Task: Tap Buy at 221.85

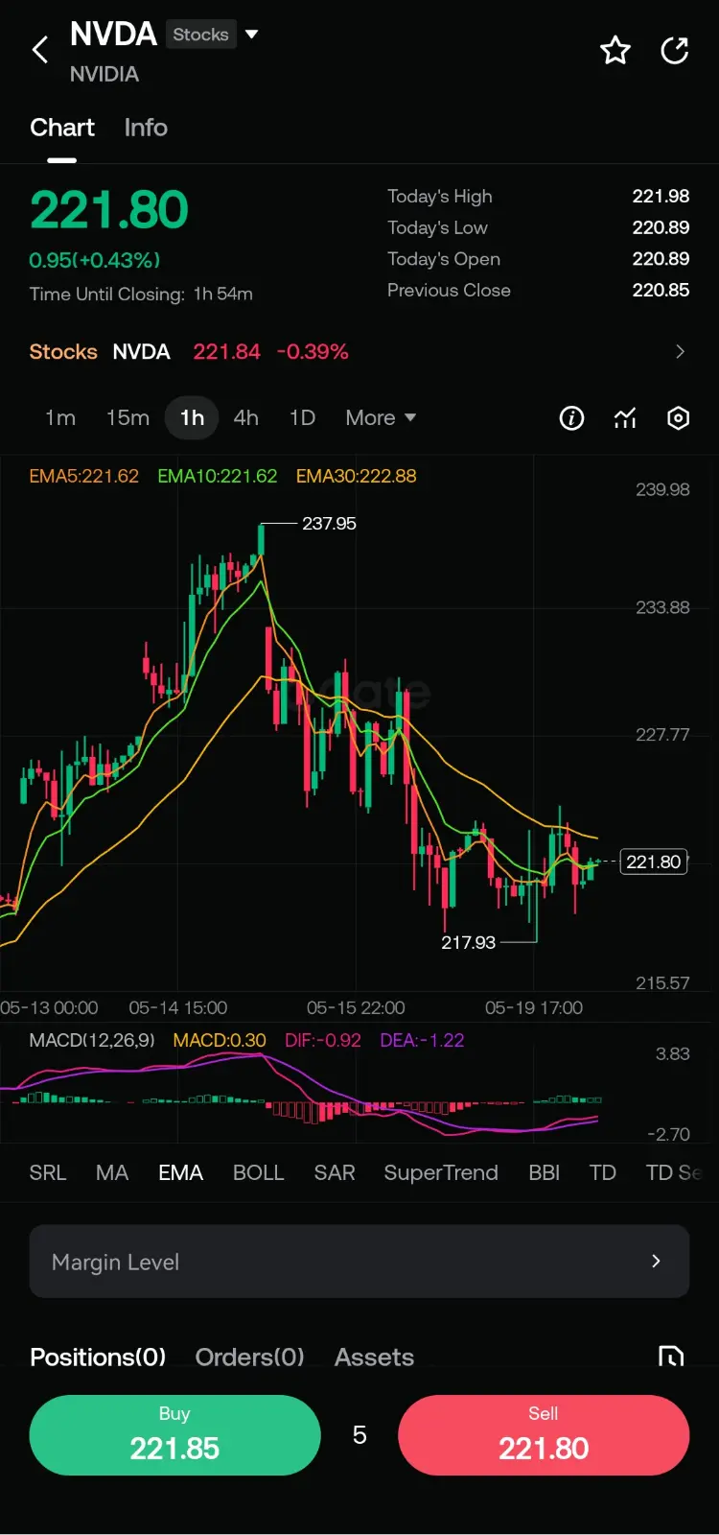Action: [x=174, y=1434]
